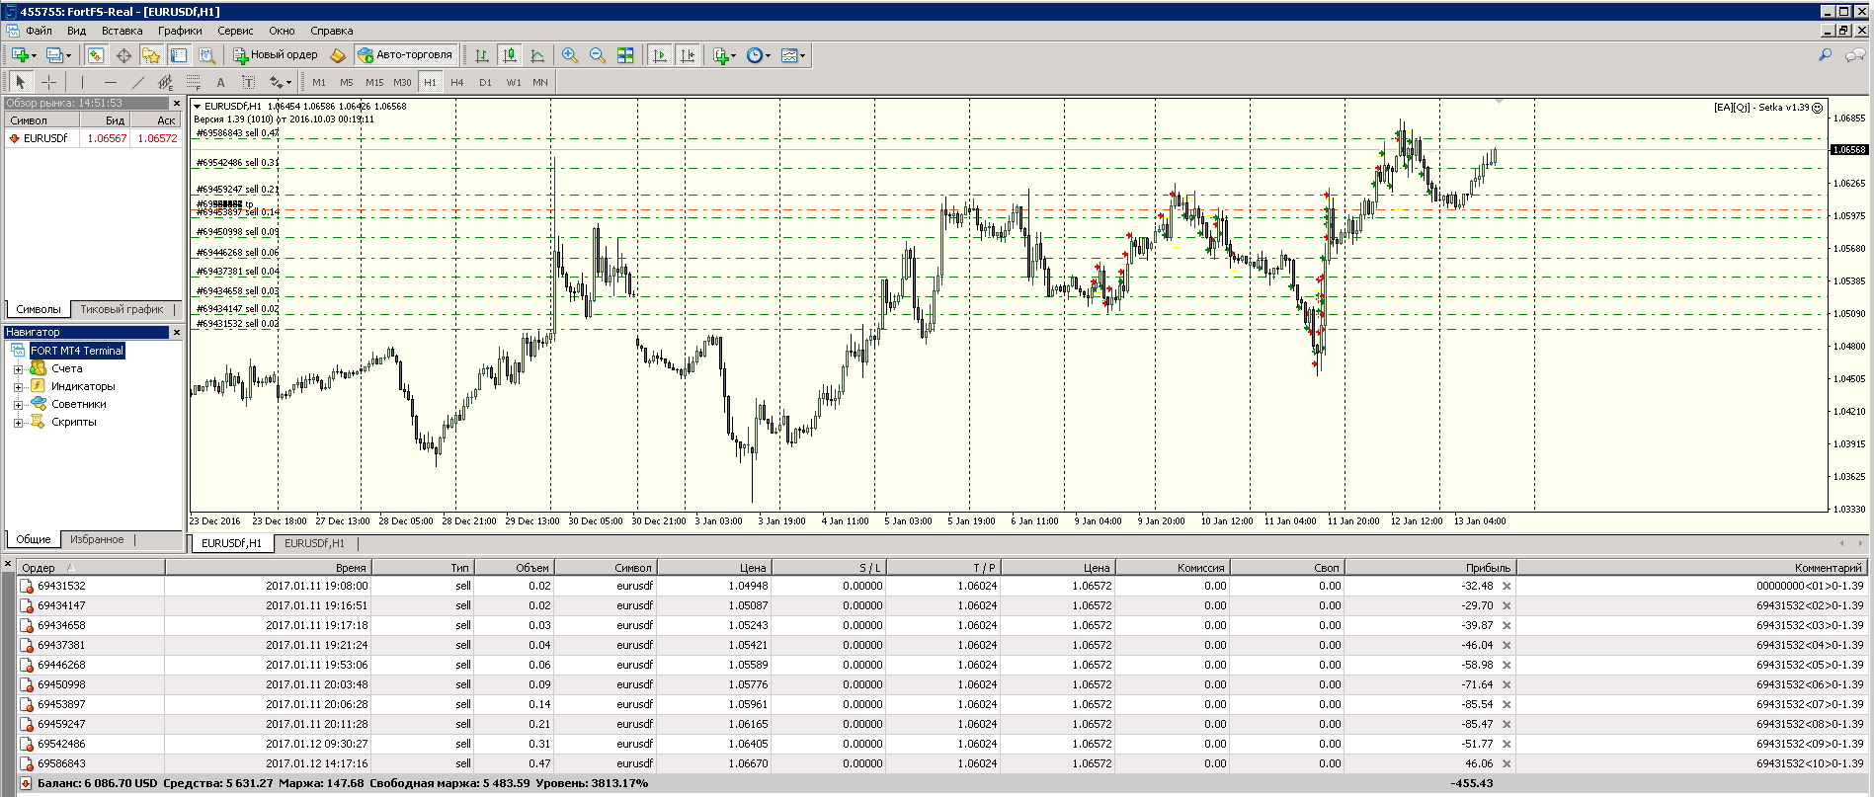The width and height of the screenshot is (1874, 797).
Task: Select the crosshair cursor tool
Action: [48, 82]
